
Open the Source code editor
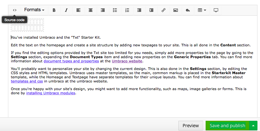(x=15, y=10)
